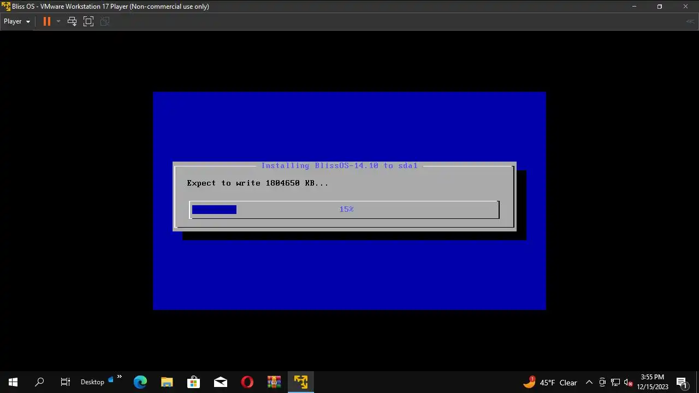699x393 pixels.
Task: Expand power options arrow beside pause
Action: click(58, 21)
